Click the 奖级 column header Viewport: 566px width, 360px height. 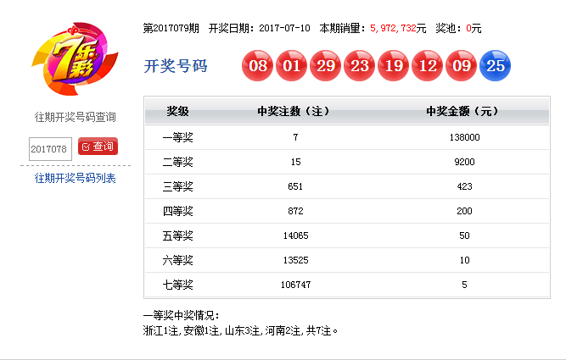click(x=177, y=112)
